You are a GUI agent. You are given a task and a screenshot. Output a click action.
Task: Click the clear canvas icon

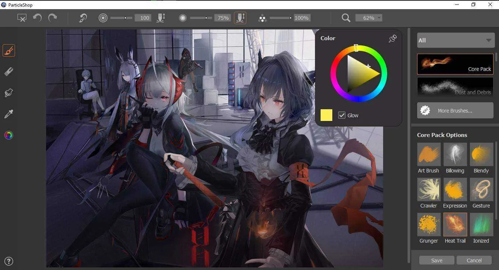coord(22,18)
